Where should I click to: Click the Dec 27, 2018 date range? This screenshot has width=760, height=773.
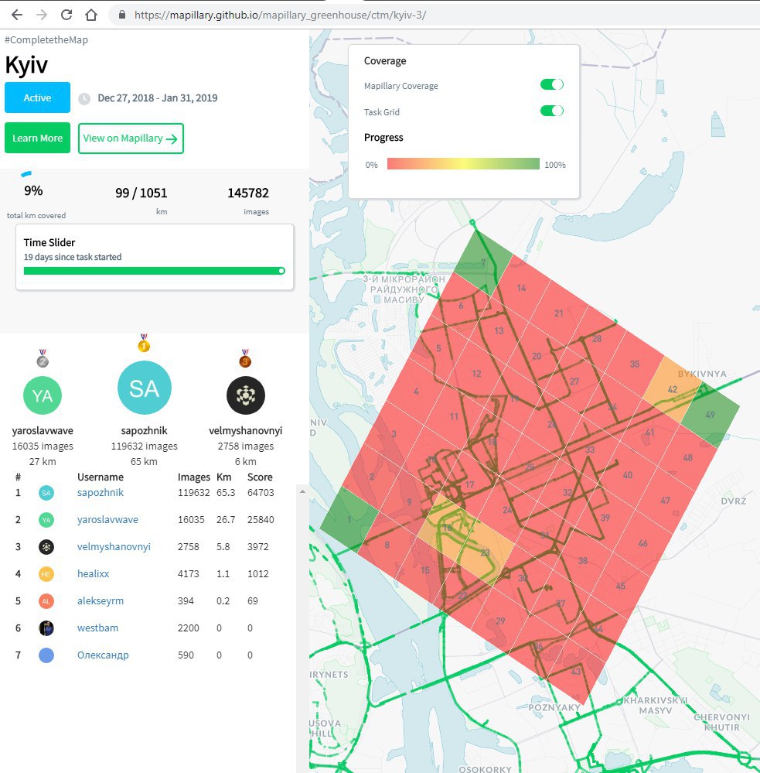point(158,98)
